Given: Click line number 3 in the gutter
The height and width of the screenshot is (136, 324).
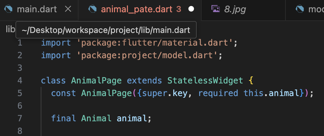Looking at the screenshot, I should 20,68.
